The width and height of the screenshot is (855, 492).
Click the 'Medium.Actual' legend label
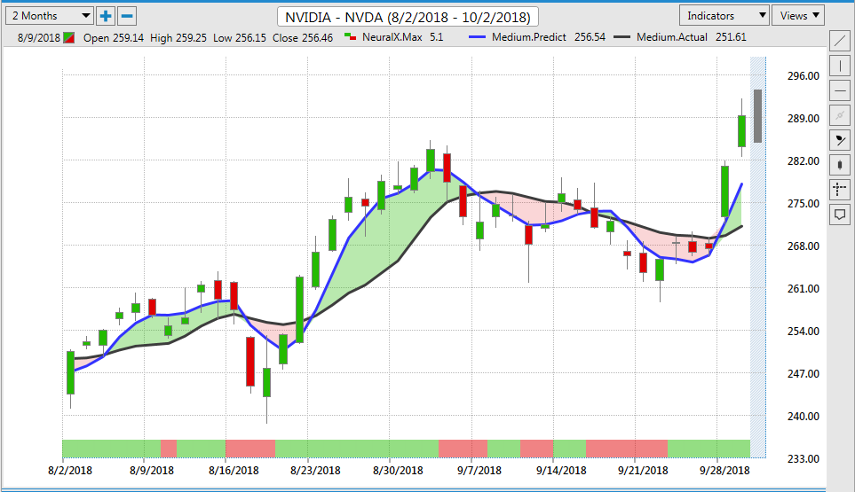point(672,37)
